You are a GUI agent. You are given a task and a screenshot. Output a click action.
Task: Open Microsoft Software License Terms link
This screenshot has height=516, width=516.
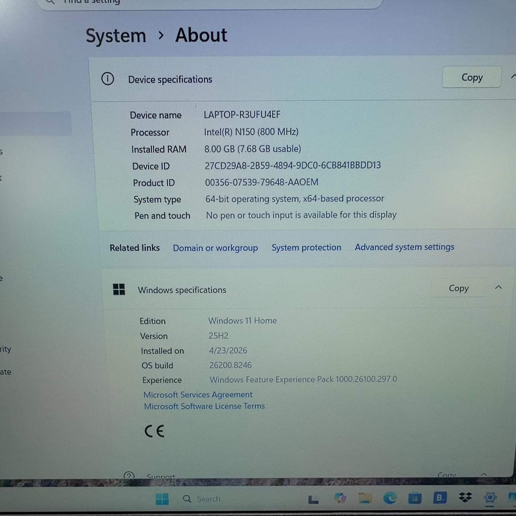click(204, 406)
